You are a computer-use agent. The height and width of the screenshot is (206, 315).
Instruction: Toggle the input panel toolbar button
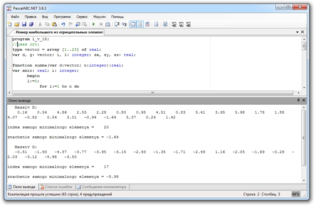(140, 24)
